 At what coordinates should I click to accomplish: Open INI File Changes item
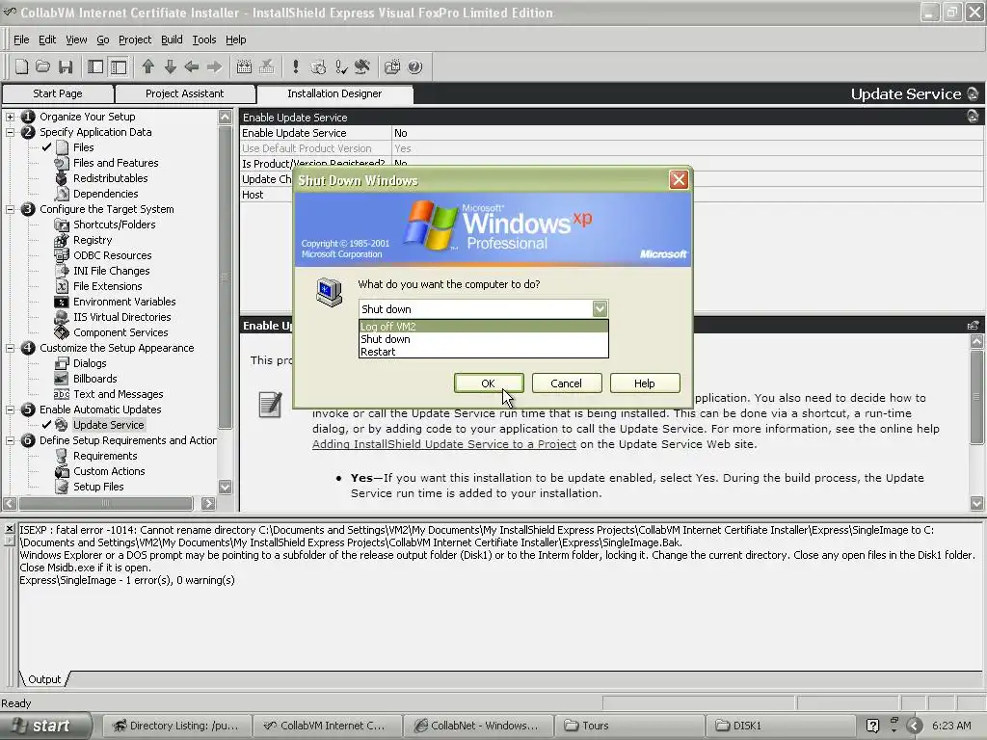click(x=112, y=271)
